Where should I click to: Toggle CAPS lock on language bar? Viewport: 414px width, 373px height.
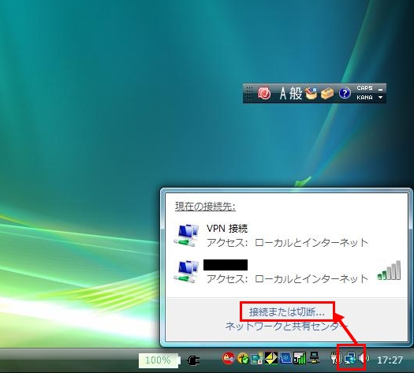(364, 88)
